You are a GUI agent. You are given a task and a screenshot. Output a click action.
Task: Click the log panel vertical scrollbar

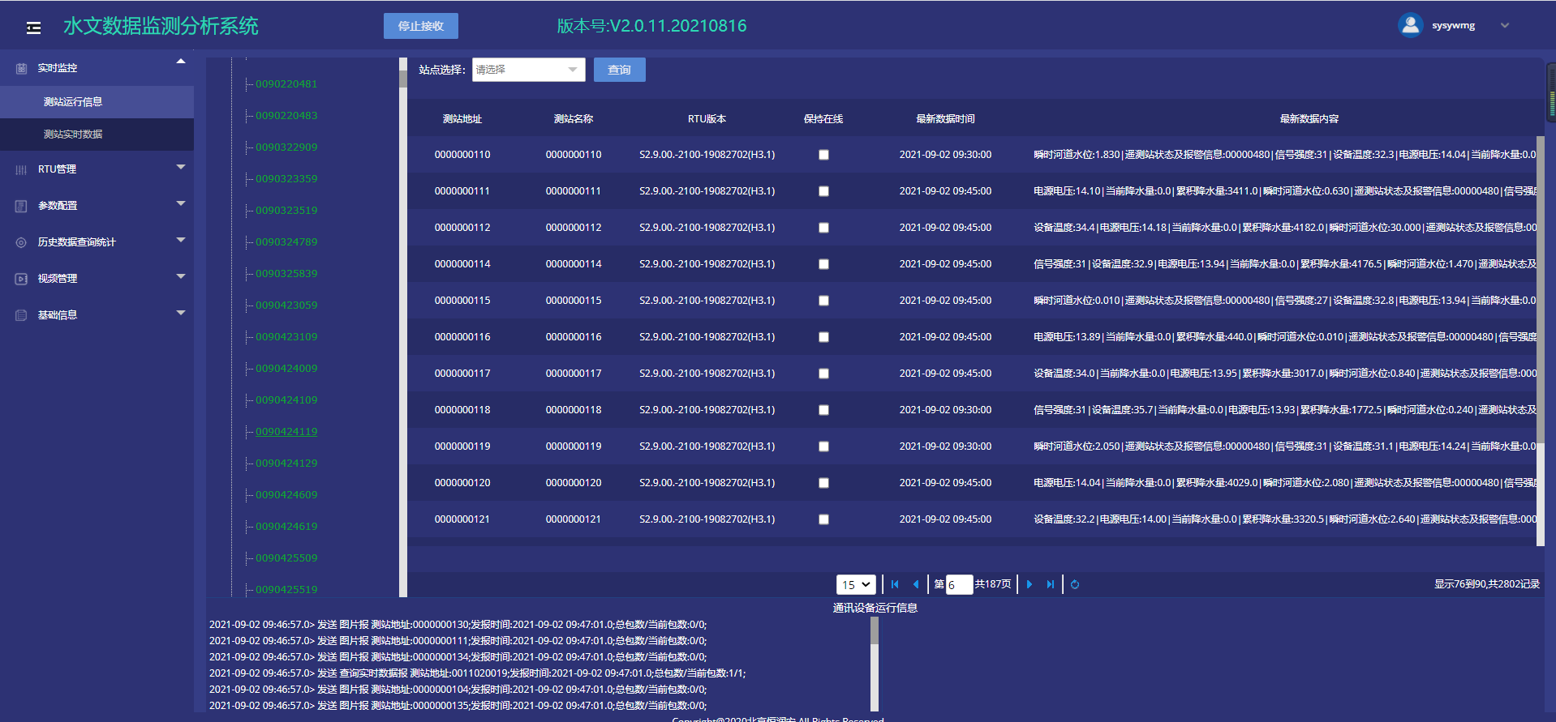875,664
